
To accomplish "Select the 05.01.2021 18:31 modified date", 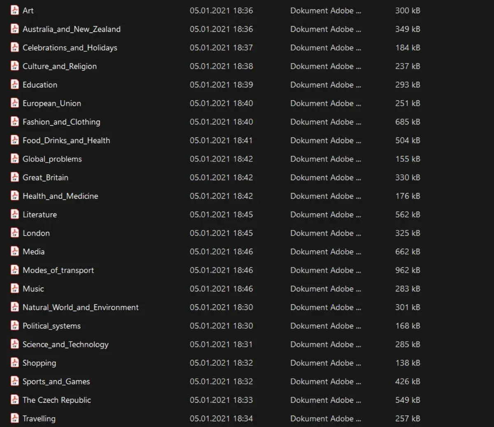I will click(x=221, y=344).
